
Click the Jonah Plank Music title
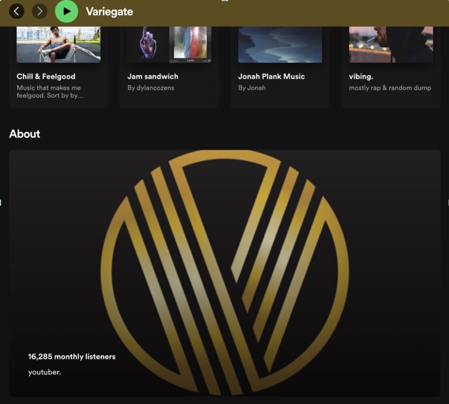(271, 76)
